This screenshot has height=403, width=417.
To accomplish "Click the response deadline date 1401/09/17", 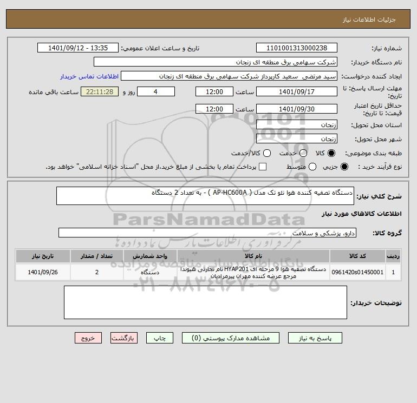I will (x=297, y=91).
